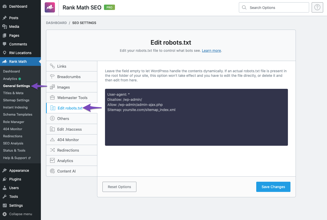
Task: Click the 404 Monitor warning triangle icon
Action: click(52, 140)
